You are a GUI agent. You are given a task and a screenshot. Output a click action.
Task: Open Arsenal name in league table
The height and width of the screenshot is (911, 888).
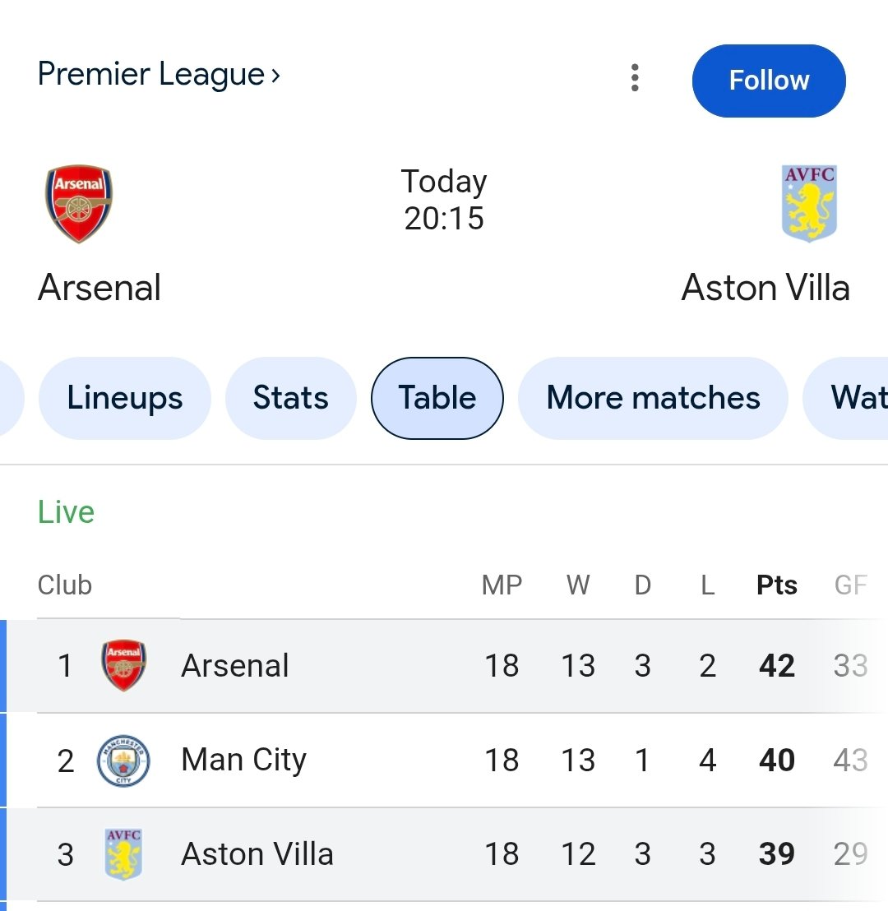point(235,666)
